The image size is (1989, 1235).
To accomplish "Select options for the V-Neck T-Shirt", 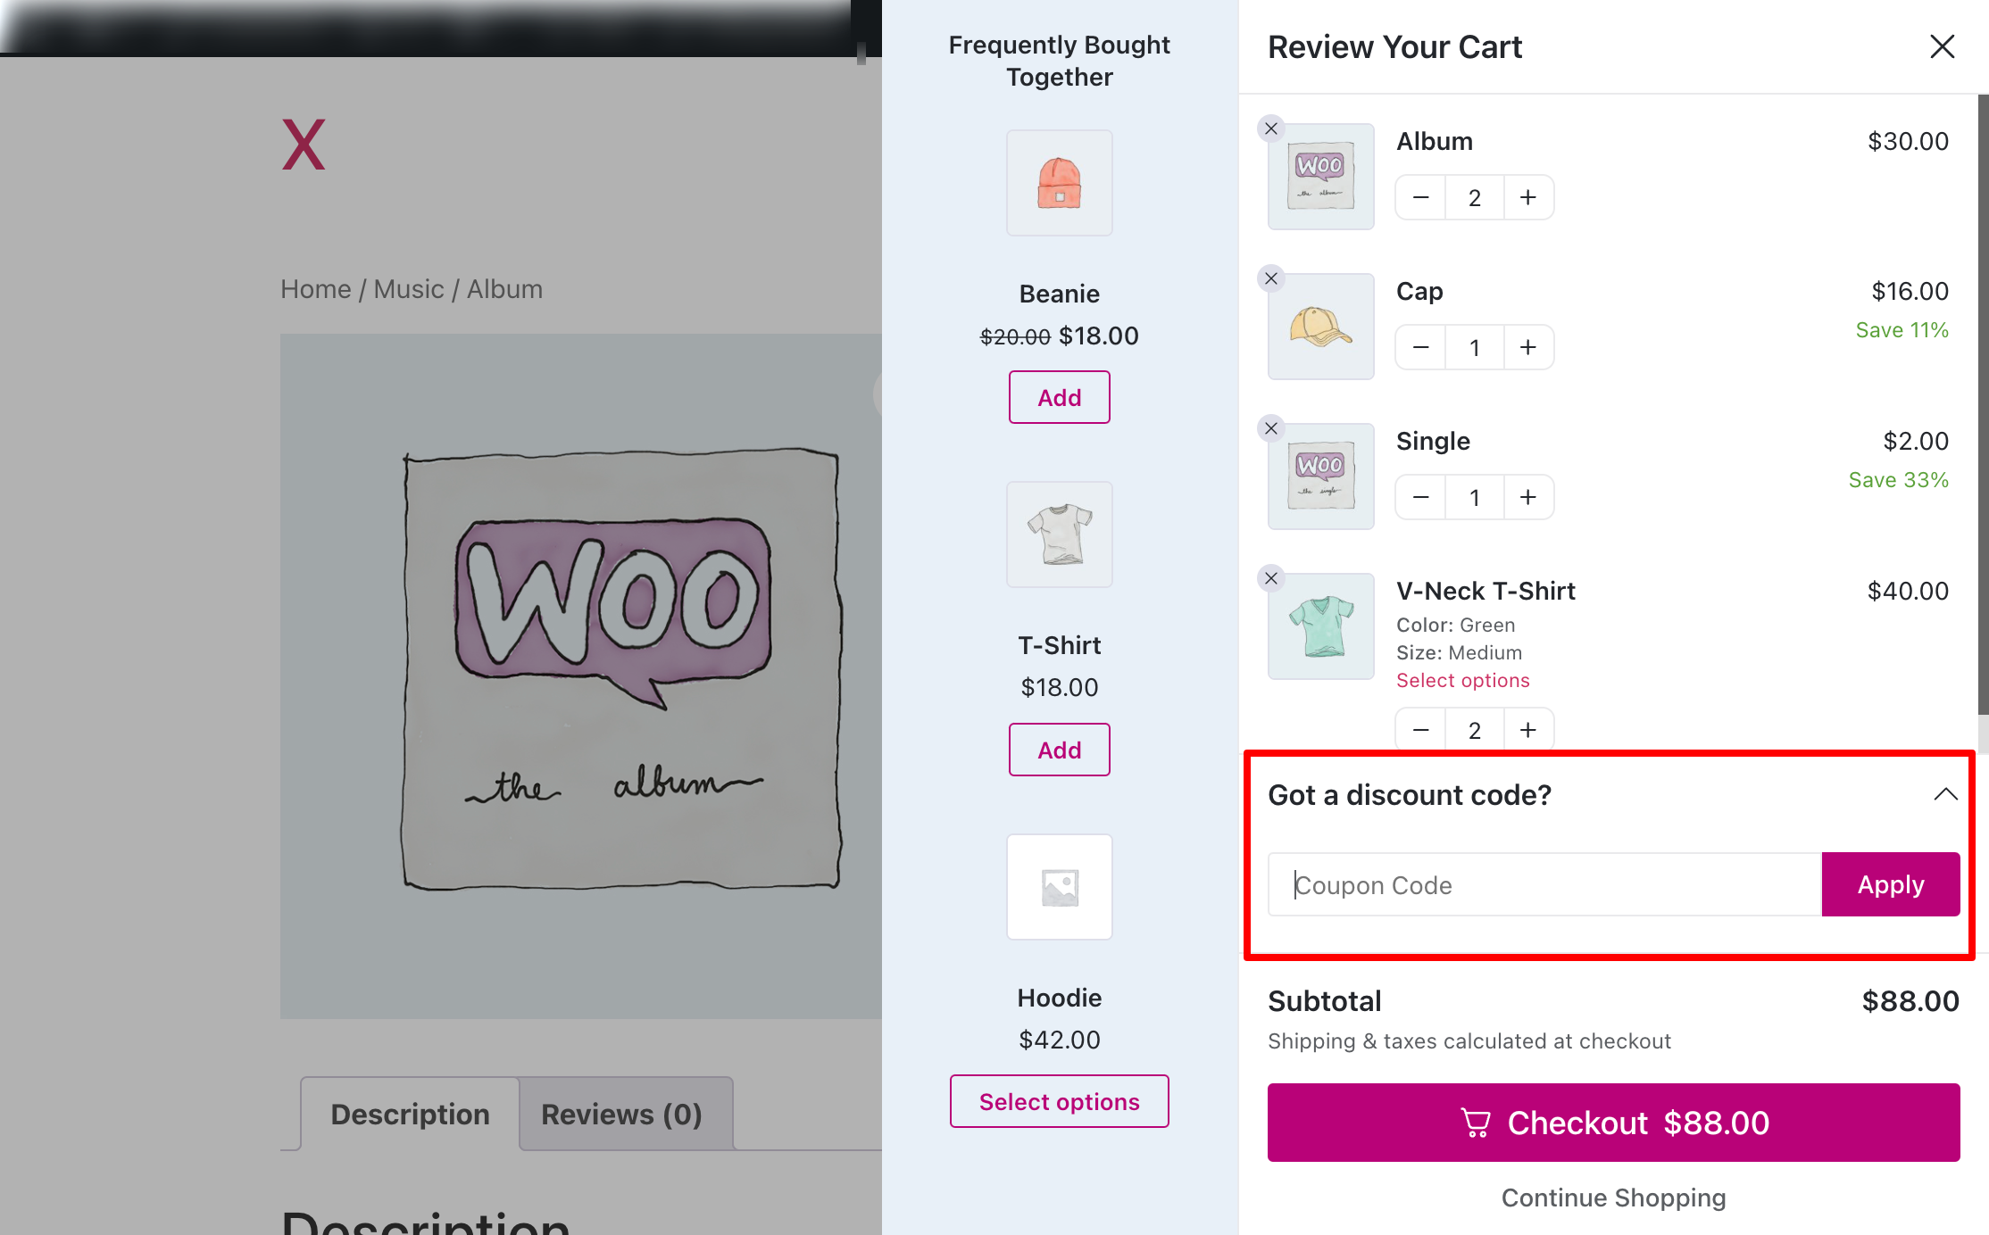I will (x=1462, y=680).
